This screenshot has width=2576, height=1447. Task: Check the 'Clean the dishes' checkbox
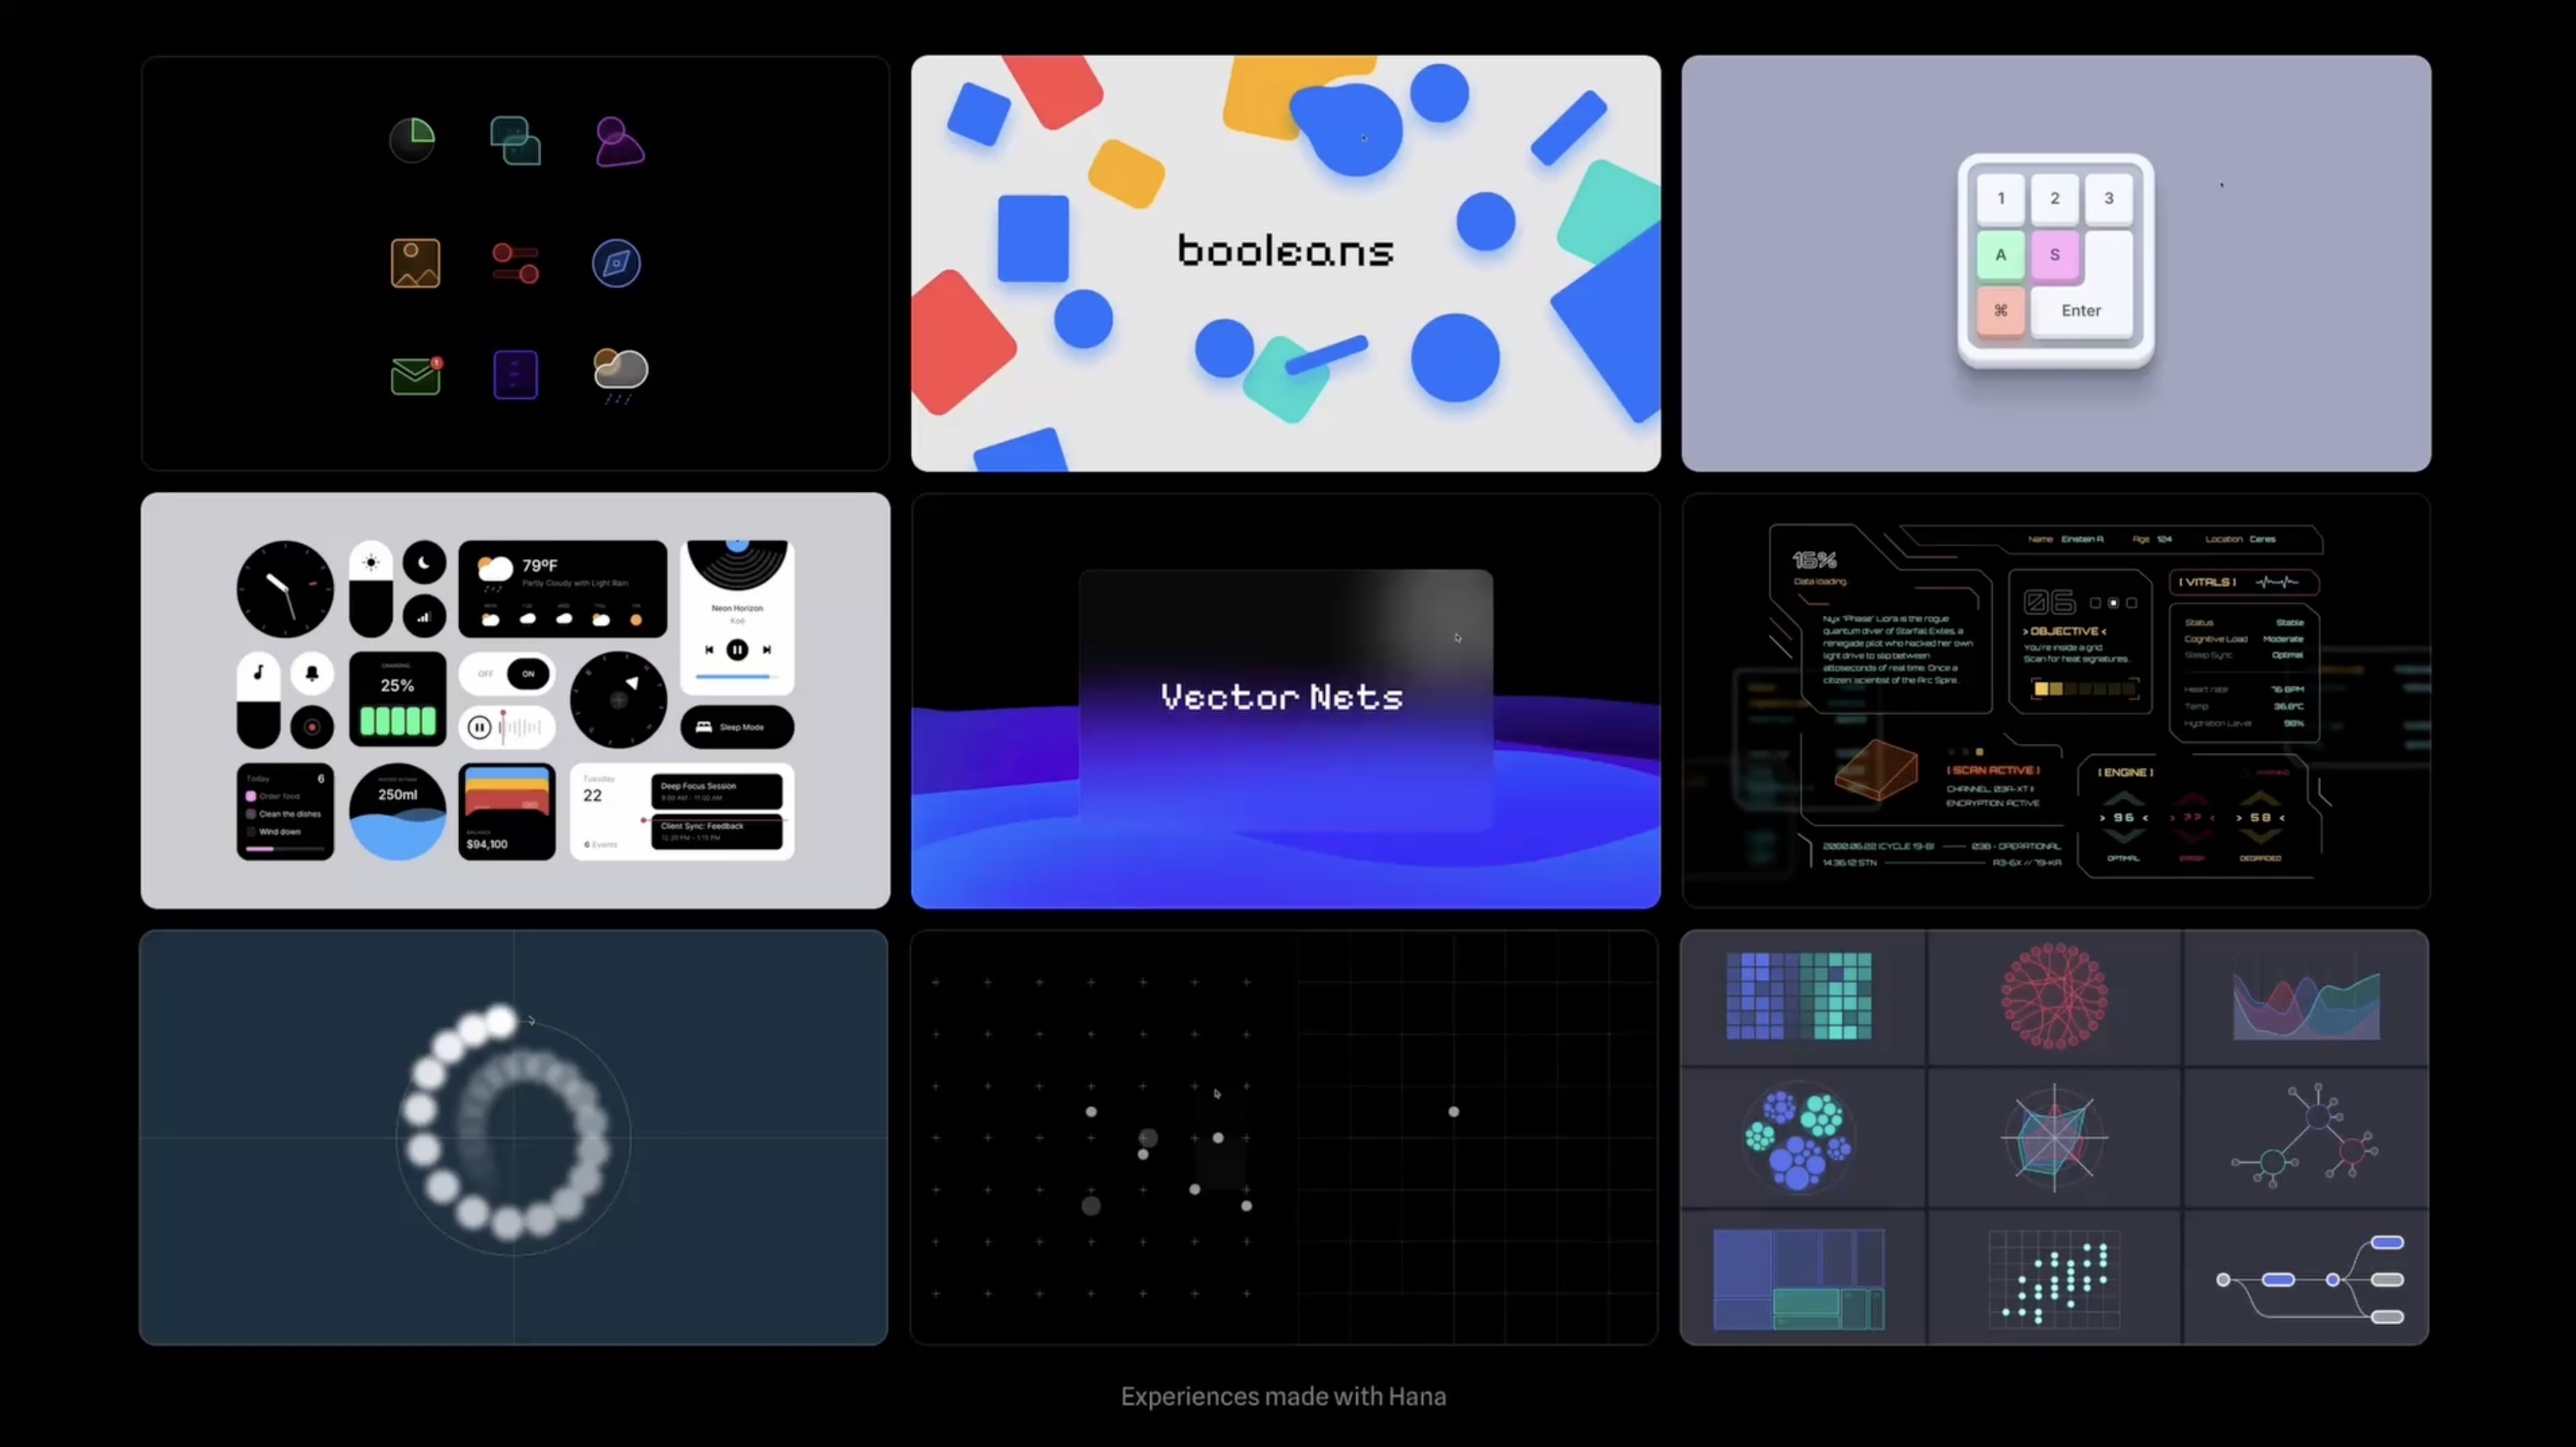251,814
